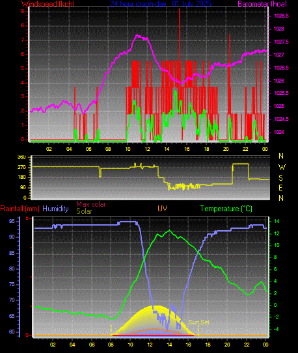Select the 1028.5 barometer axis value

tap(281, 16)
